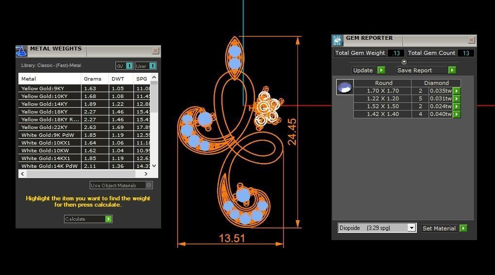Click the 1.52 X 1.50 gem size

point(382,106)
